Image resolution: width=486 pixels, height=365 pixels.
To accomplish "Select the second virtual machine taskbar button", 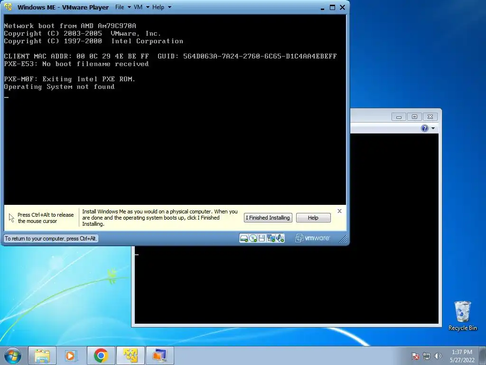I will click(x=159, y=355).
